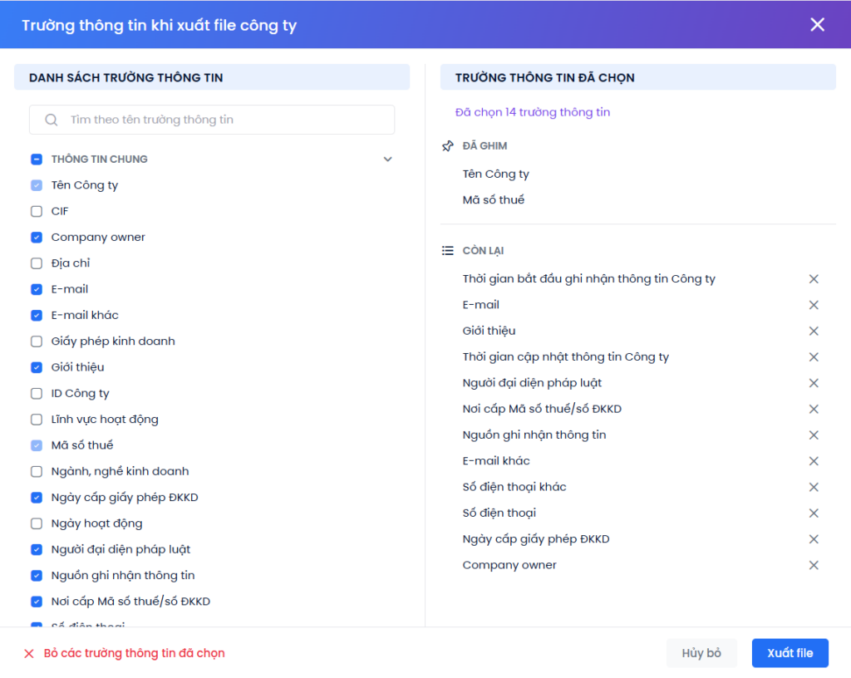Remove Company owner from selected list
851x678 pixels.
pos(813,565)
